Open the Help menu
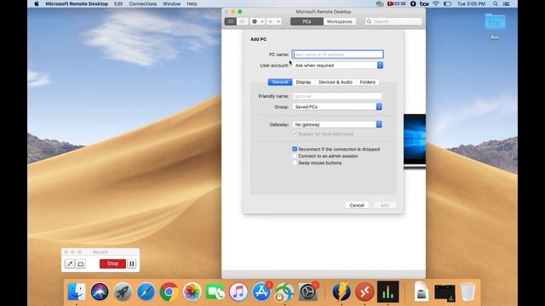Viewport: 545px width, 306px height. [192, 3]
